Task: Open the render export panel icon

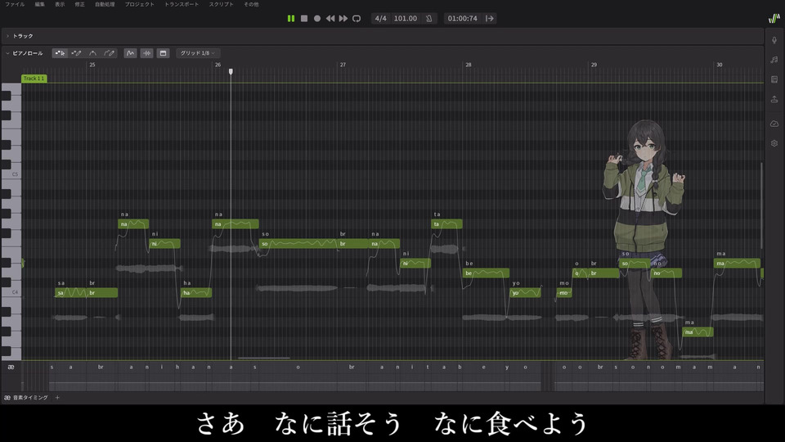Action: (x=774, y=99)
